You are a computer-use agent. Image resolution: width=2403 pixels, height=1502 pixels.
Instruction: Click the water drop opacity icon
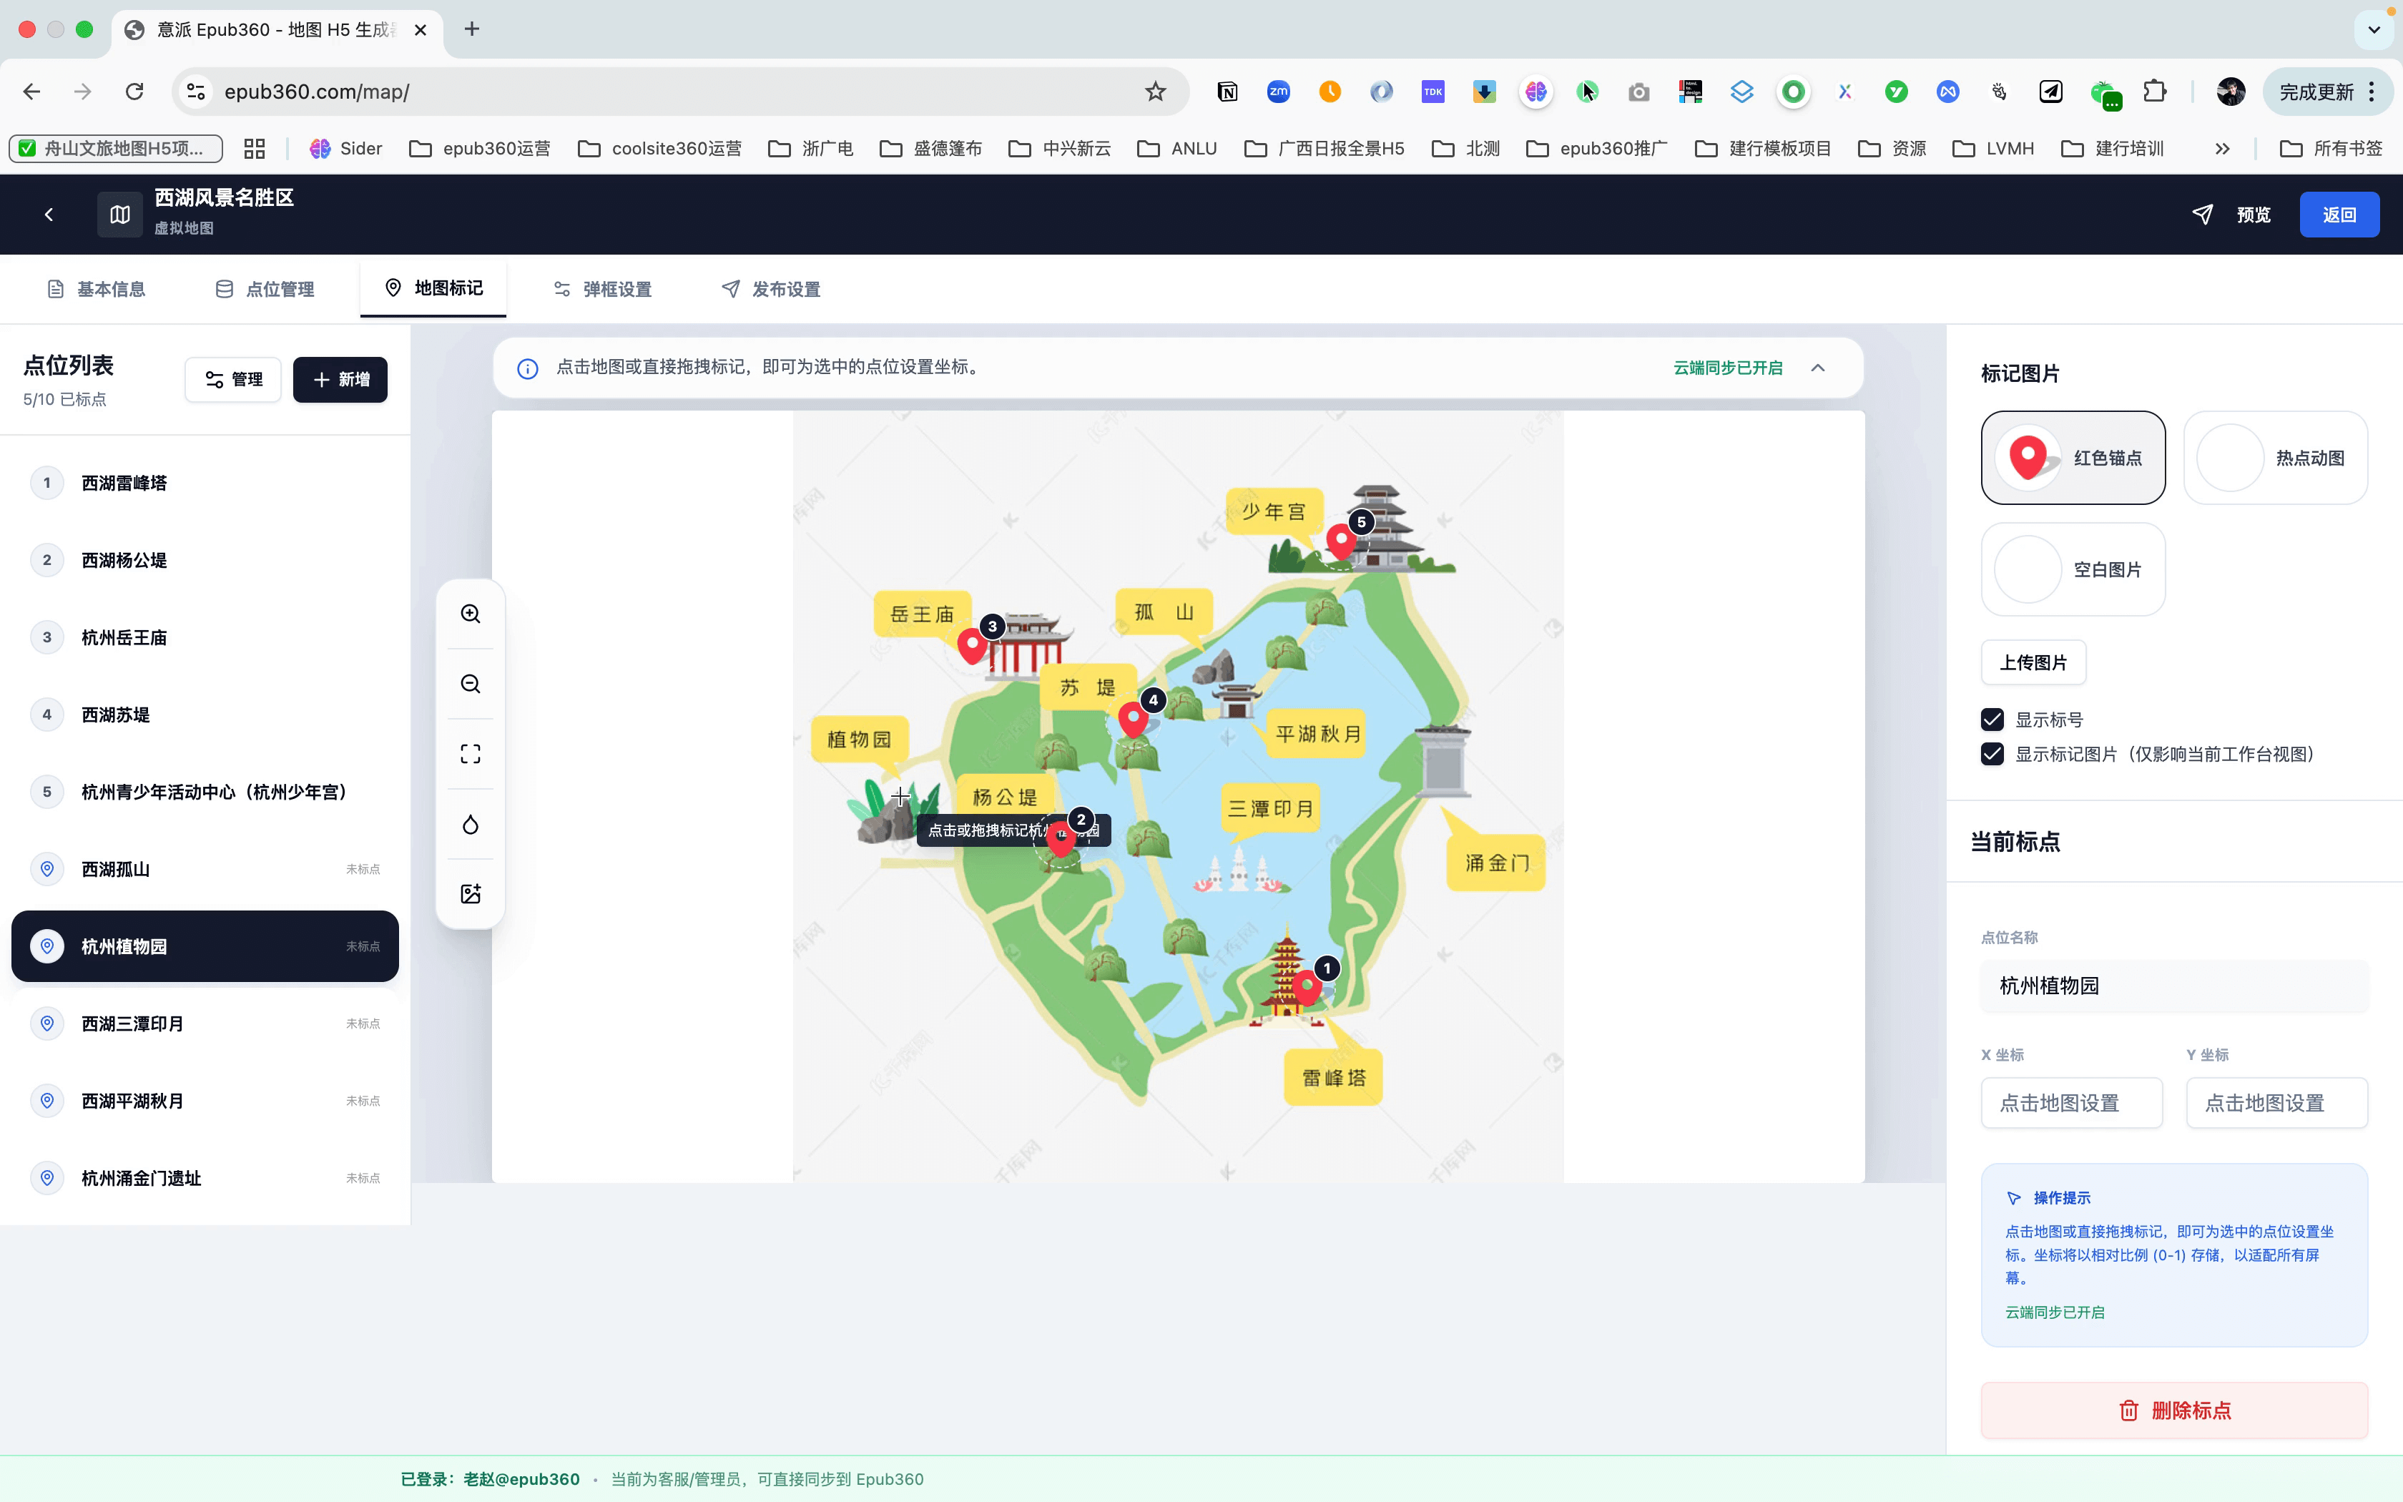471,825
